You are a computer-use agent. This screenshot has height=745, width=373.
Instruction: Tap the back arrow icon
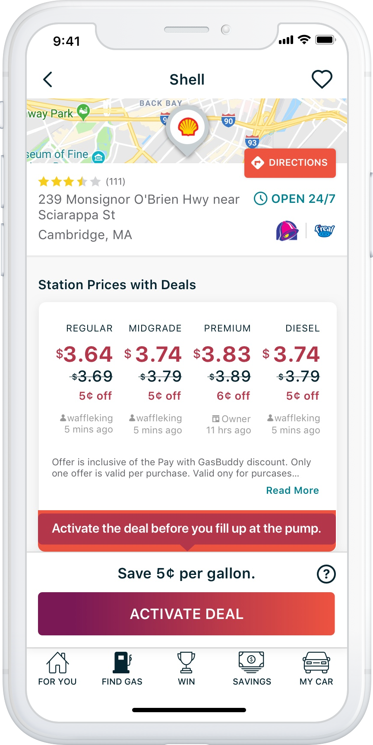point(48,79)
